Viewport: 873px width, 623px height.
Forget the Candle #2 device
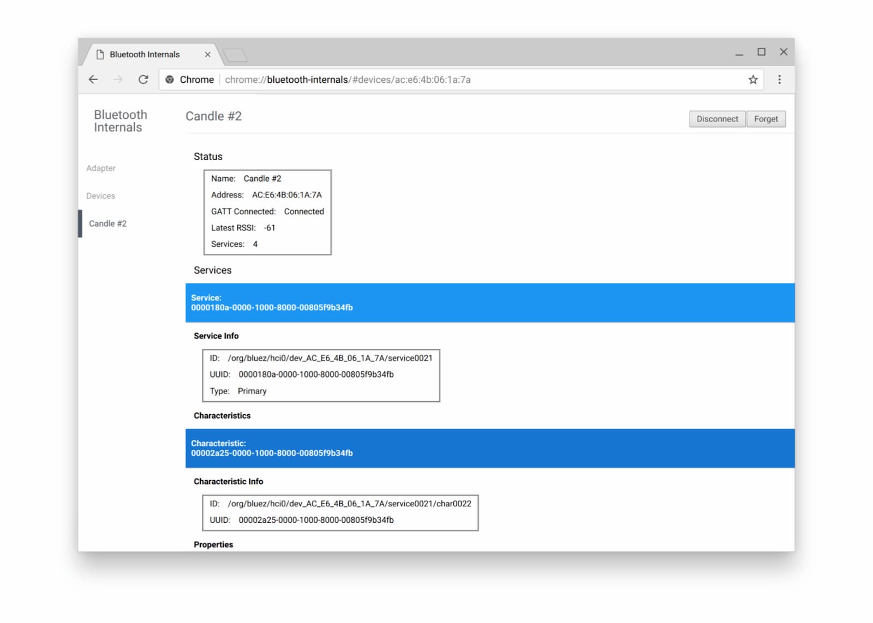(766, 119)
